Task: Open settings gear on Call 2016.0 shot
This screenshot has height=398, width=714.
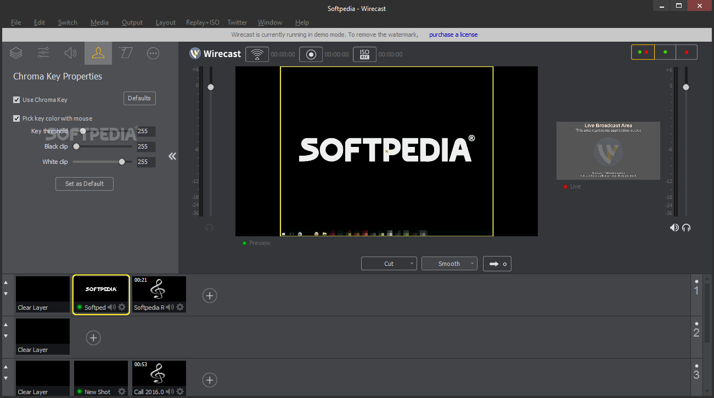Action: [180, 392]
